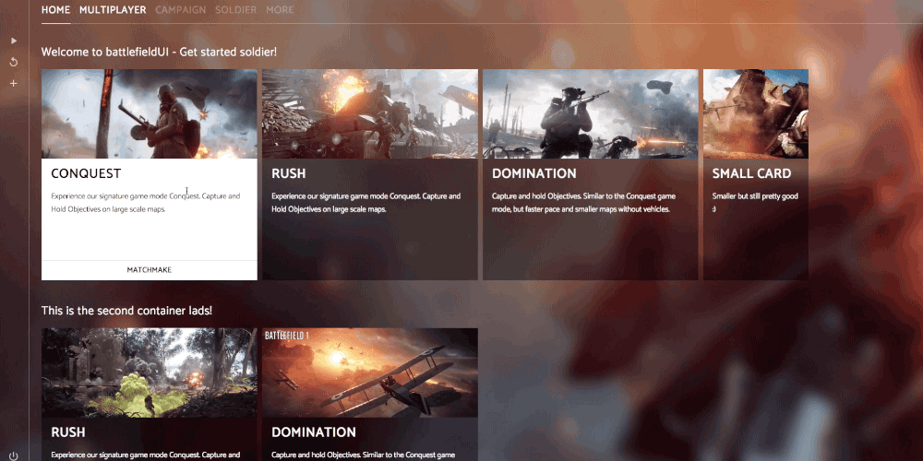
Task: Click the MATCHMAKE button on Conquest card
Action: point(150,270)
